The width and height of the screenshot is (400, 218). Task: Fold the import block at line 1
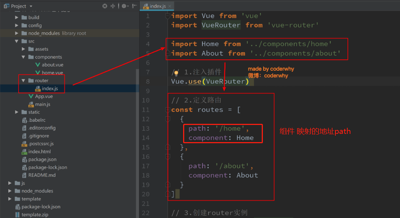coord(168,16)
